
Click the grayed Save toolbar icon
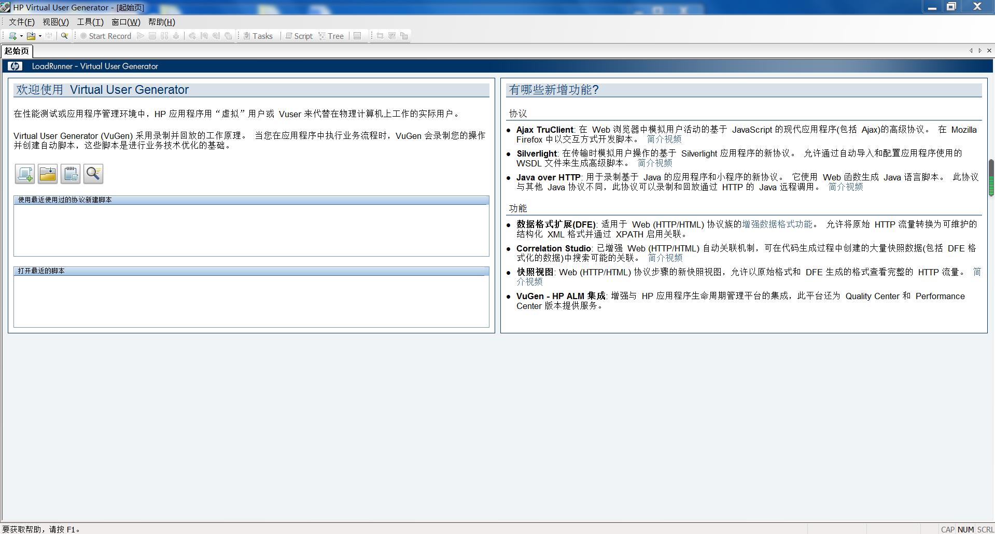tap(49, 36)
